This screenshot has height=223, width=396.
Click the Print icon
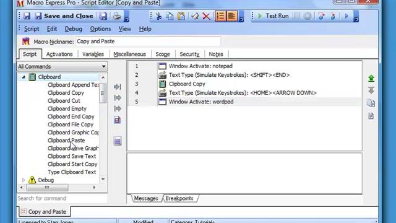pyautogui.click(x=117, y=16)
